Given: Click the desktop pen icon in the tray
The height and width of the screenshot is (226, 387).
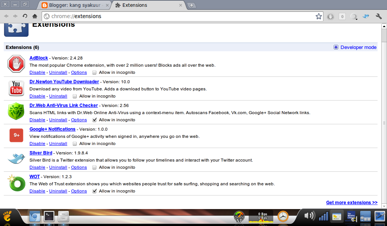Looking at the screenshot, I should [x=379, y=217].
